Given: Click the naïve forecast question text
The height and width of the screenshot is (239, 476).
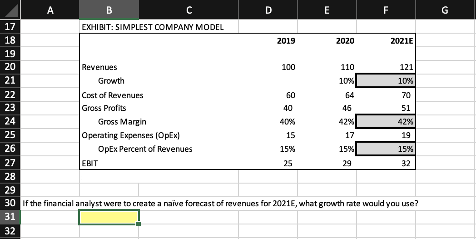Looking at the screenshot, I should pyautogui.click(x=220, y=203).
